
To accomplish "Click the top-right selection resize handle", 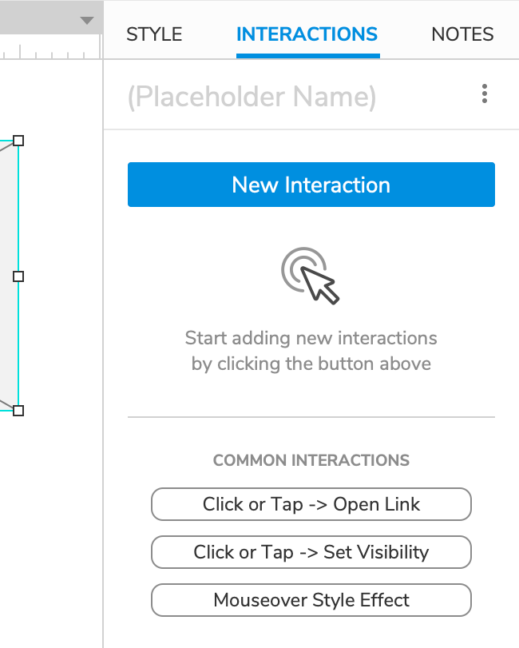I will click(18, 141).
